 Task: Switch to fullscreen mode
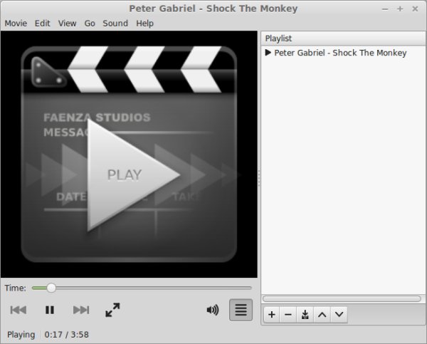(112, 310)
